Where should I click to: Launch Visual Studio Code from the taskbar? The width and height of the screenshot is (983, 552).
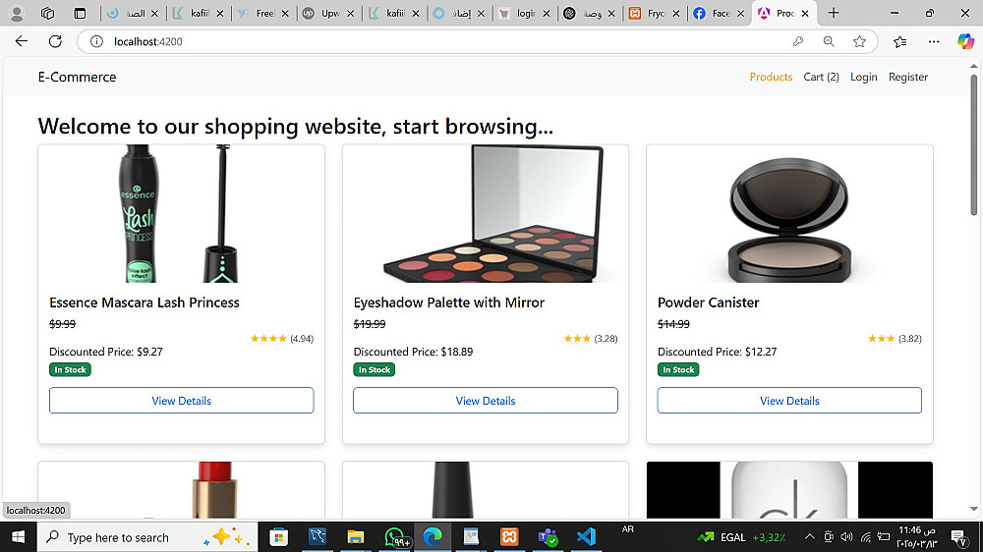pos(587,537)
